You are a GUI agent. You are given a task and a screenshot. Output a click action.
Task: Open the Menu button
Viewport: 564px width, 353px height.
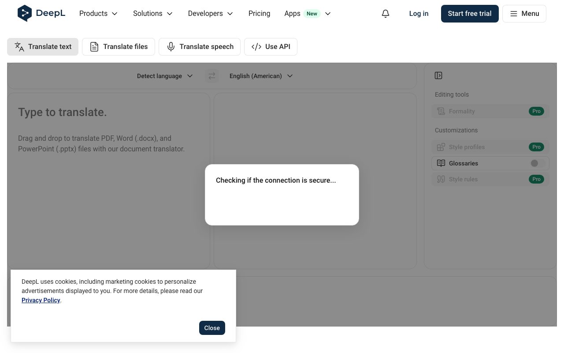click(524, 14)
